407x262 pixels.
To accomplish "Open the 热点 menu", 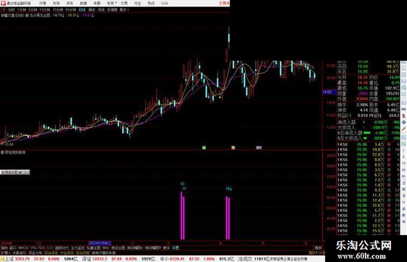I will tap(151, 3).
